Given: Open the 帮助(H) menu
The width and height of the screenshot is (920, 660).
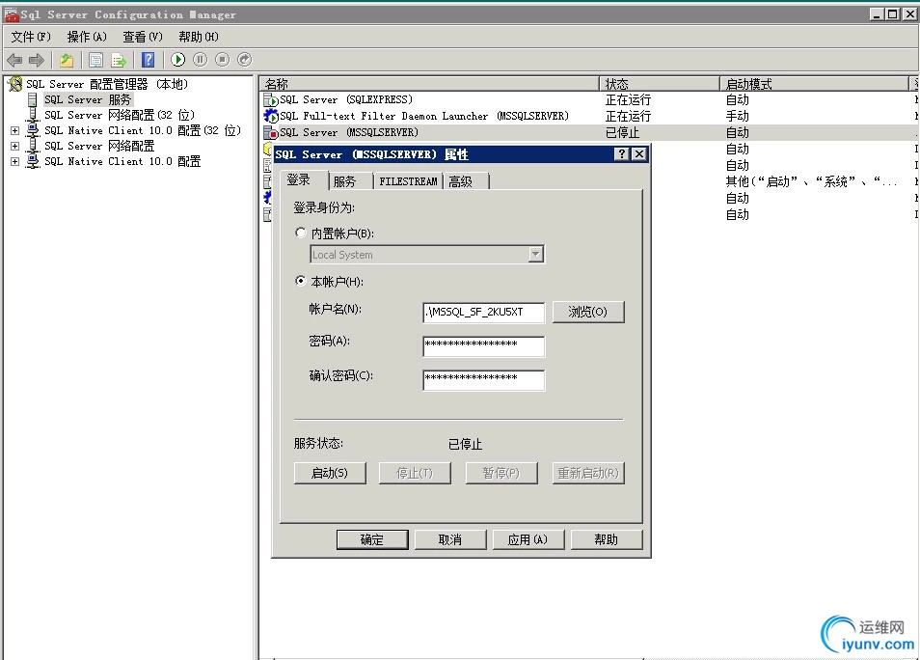Looking at the screenshot, I should [199, 37].
